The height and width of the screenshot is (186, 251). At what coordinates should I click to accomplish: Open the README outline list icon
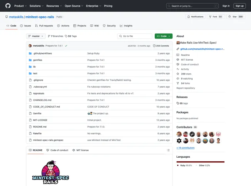click(168, 150)
